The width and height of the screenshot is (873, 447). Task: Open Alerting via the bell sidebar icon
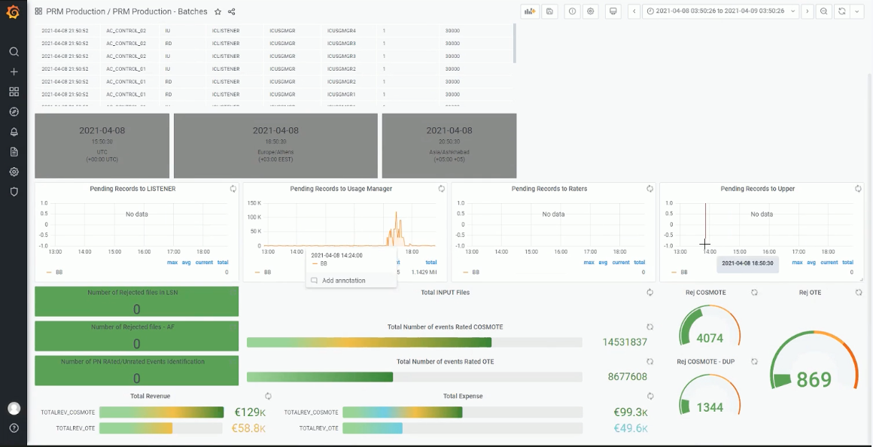pyautogui.click(x=14, y=132)
